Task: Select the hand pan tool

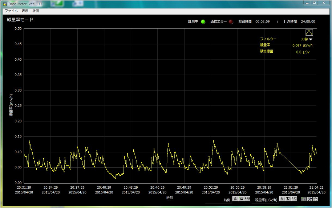Action: [x=315, y=199]
